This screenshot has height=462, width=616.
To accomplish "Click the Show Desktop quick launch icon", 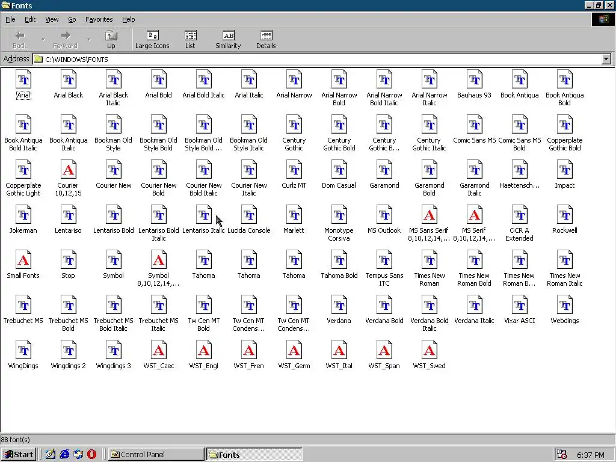I will [x=51, y=454].
